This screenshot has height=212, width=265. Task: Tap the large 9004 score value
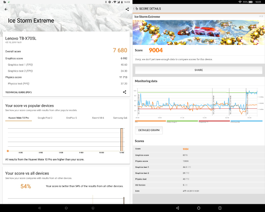pos(156,50)
